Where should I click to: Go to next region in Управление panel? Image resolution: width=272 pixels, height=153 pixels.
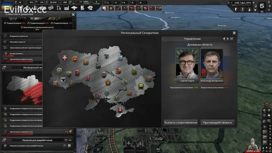(x=227, y=39)
